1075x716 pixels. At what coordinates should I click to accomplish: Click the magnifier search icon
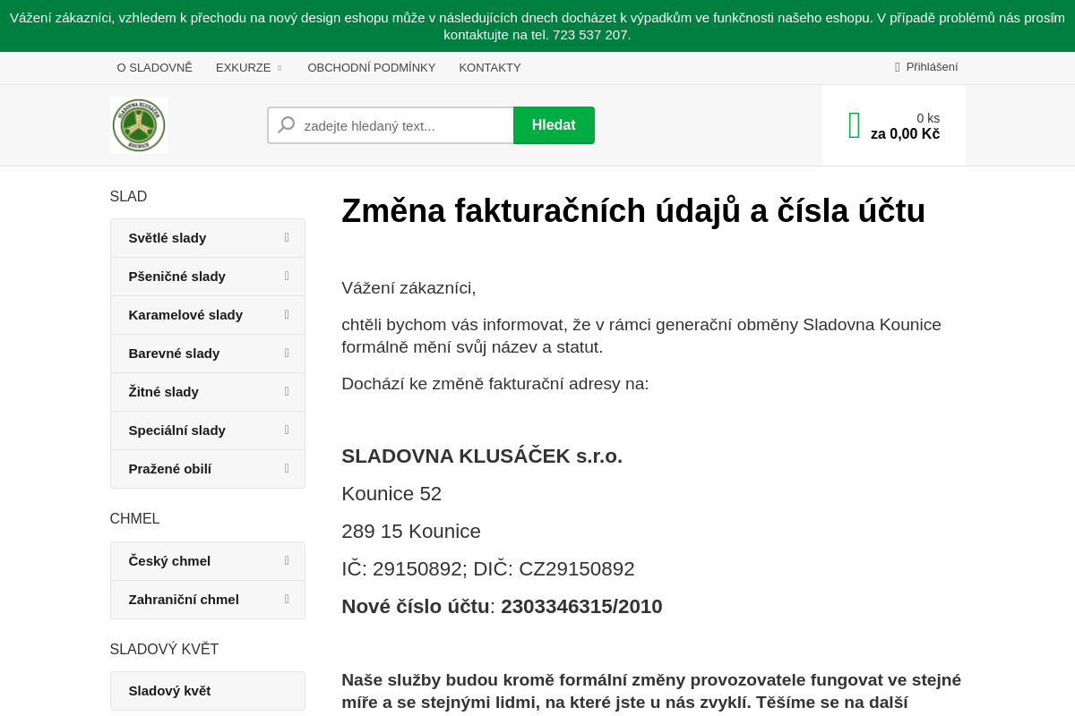point(285,125)
